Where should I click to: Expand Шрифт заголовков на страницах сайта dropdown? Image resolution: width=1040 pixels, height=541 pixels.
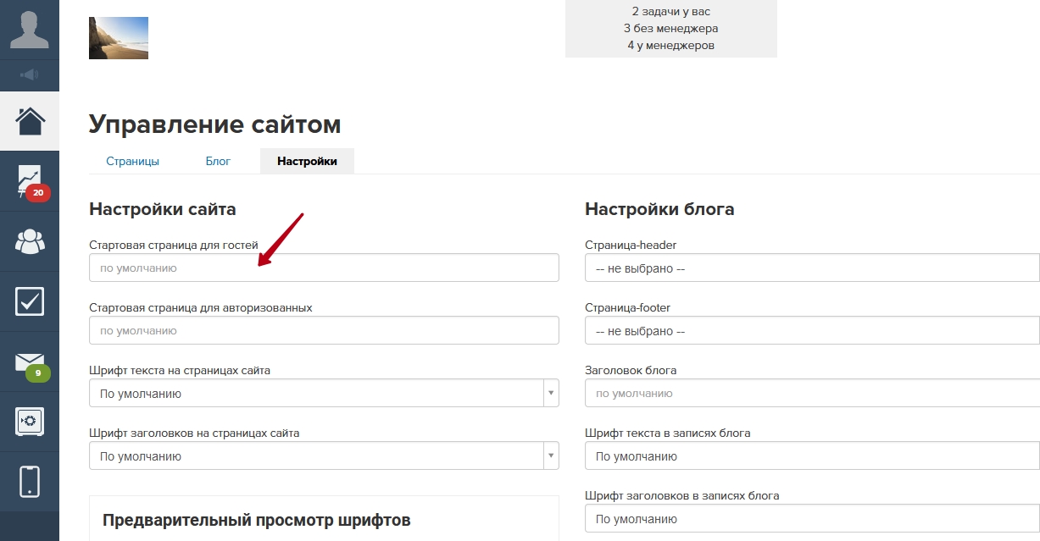(x=324, y=456)
